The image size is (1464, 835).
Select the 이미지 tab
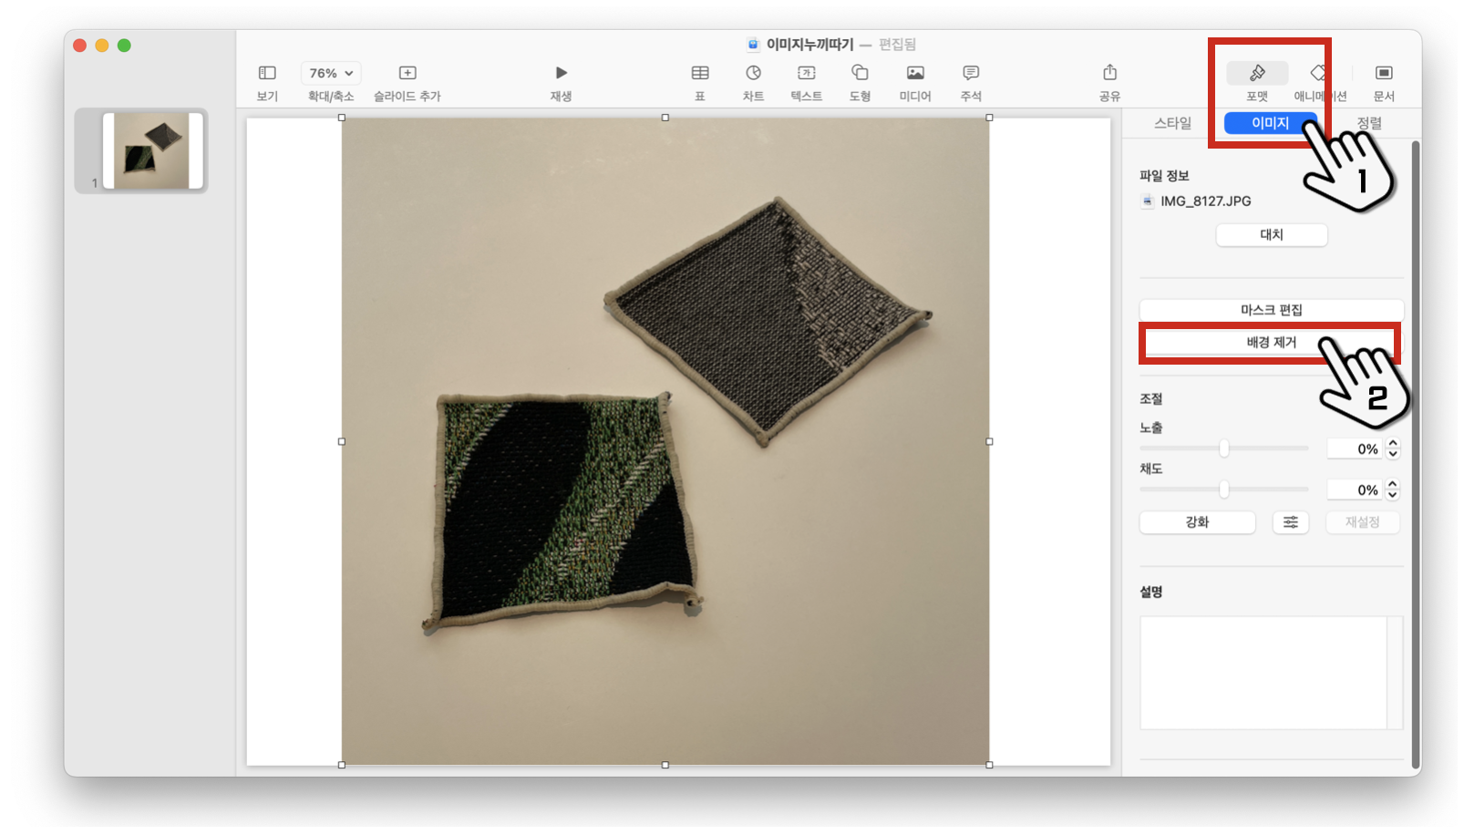[x=1270, y=123]
